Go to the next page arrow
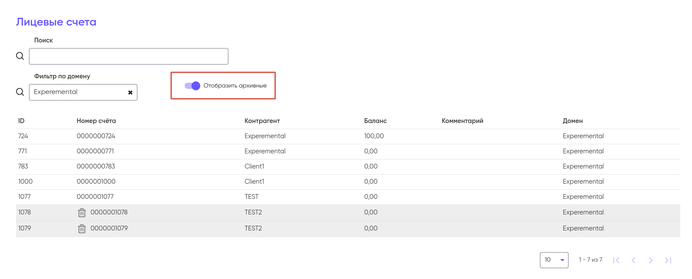This screenshot has width=692, height=279. (x=650, y=260)
